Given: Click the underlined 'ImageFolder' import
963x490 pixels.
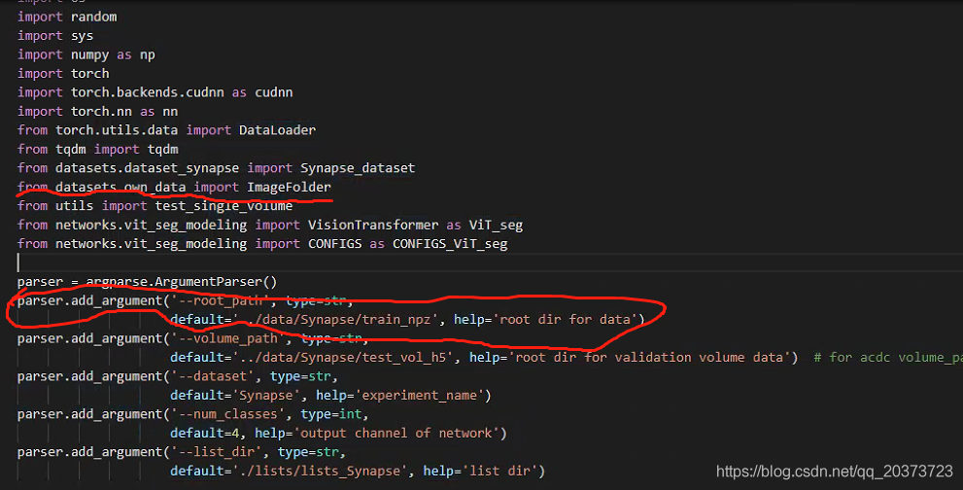Looking at the screenshot, I should tap(289, 187).
